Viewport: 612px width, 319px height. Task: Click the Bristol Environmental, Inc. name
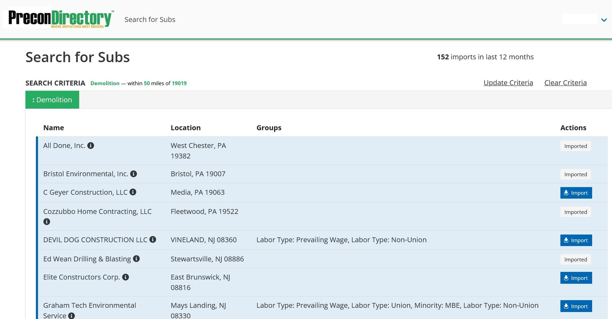tap(86, 174)
